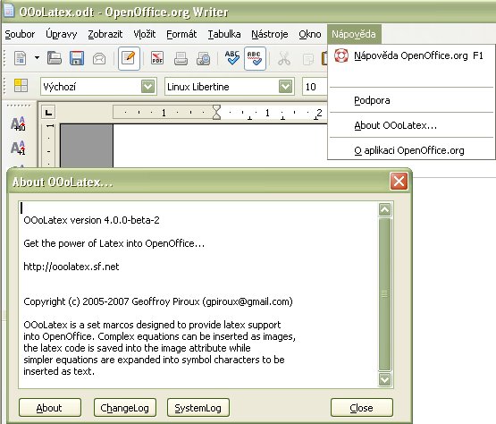Screen dimensions: 496x424
Task: Toggle the AutoSpellcheck icon
Action: [x=255, y=58]
